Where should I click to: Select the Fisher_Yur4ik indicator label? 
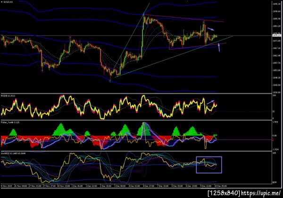(x=10, y=122)
